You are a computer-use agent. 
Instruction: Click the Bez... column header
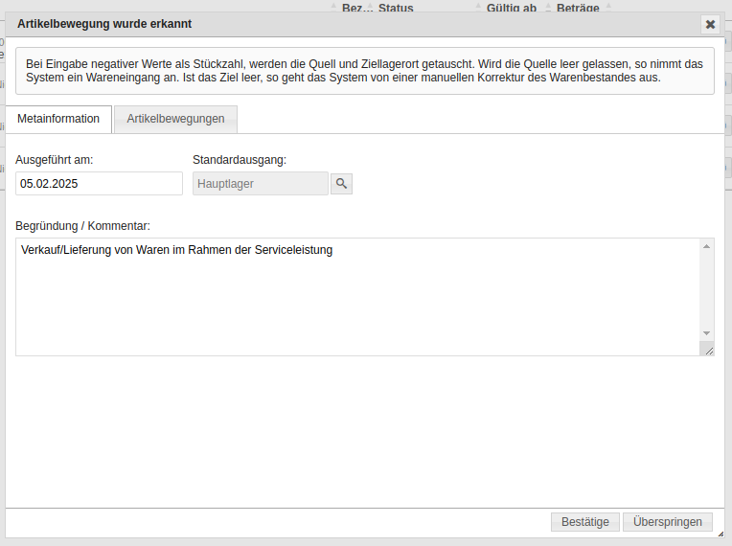click(x=356, y=8)
